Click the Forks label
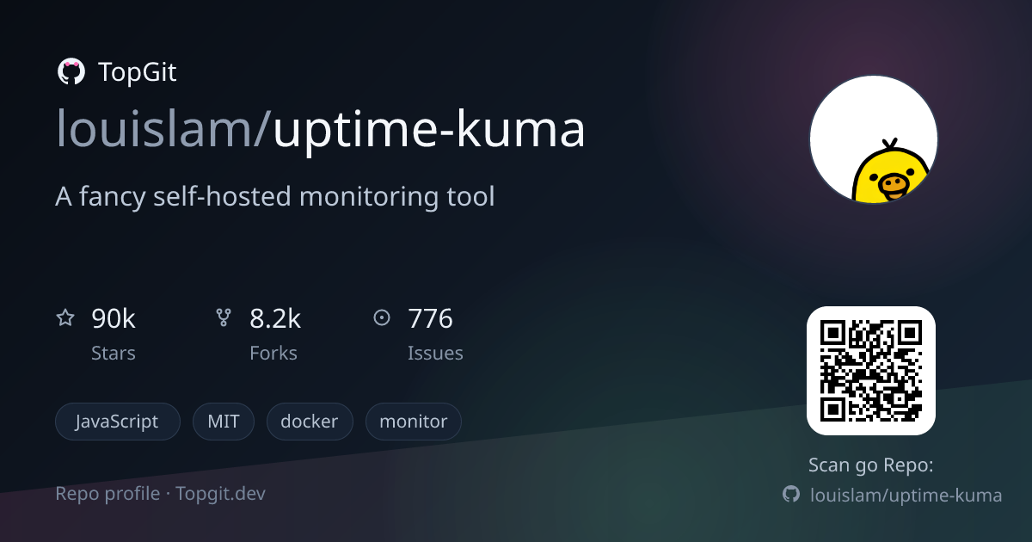Viewport: 1032px width, 542px height. (273, 354)
